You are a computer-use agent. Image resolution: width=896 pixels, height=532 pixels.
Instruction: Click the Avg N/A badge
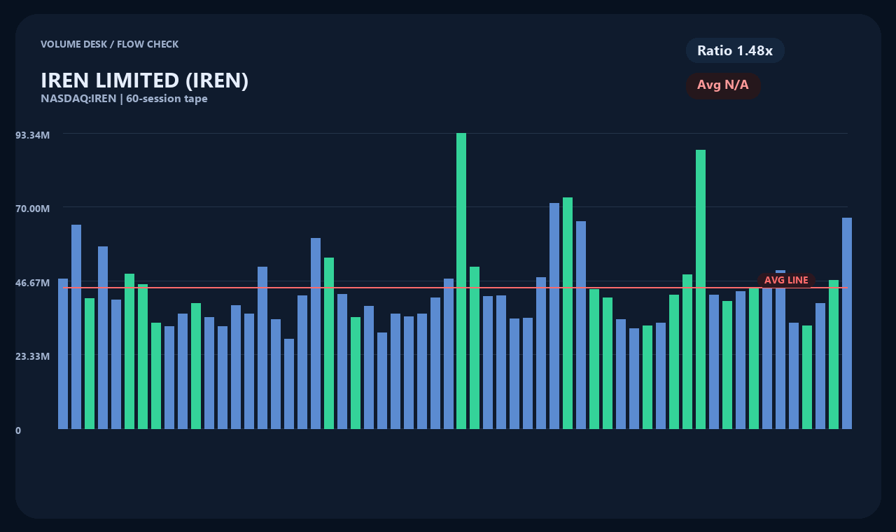coord(723,85)
